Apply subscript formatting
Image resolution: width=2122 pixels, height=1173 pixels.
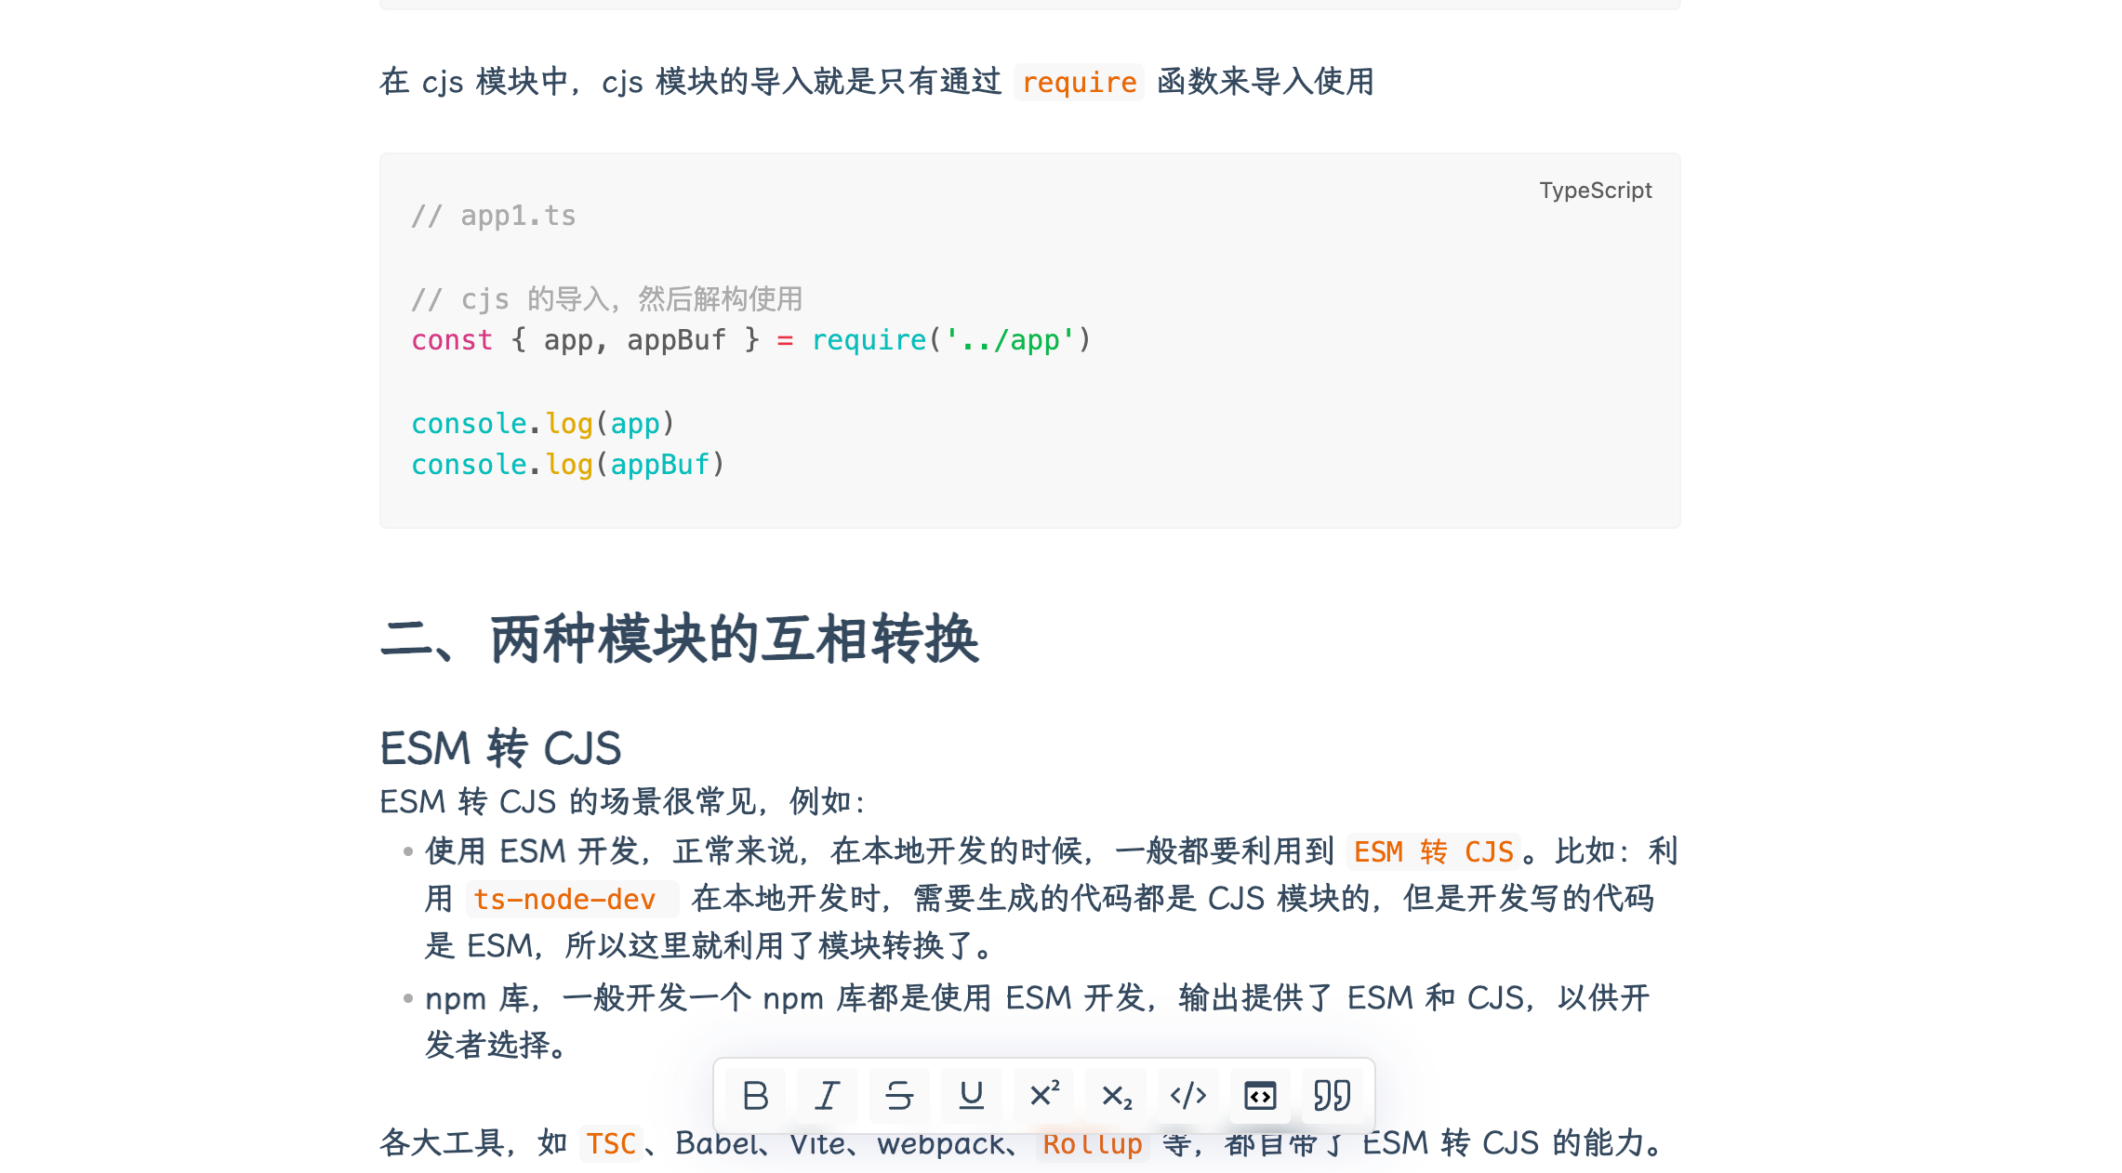click(x=1116, y=1096)
